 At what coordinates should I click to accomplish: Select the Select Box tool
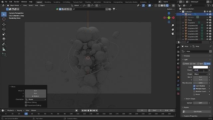click(x=4, y=14)
